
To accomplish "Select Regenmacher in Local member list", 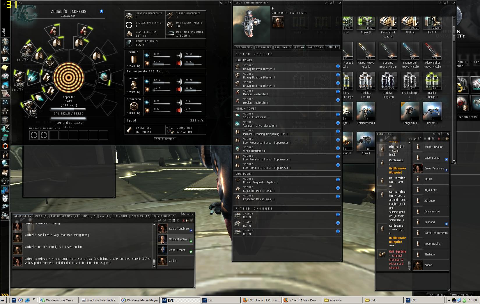I will click(431, 244).
